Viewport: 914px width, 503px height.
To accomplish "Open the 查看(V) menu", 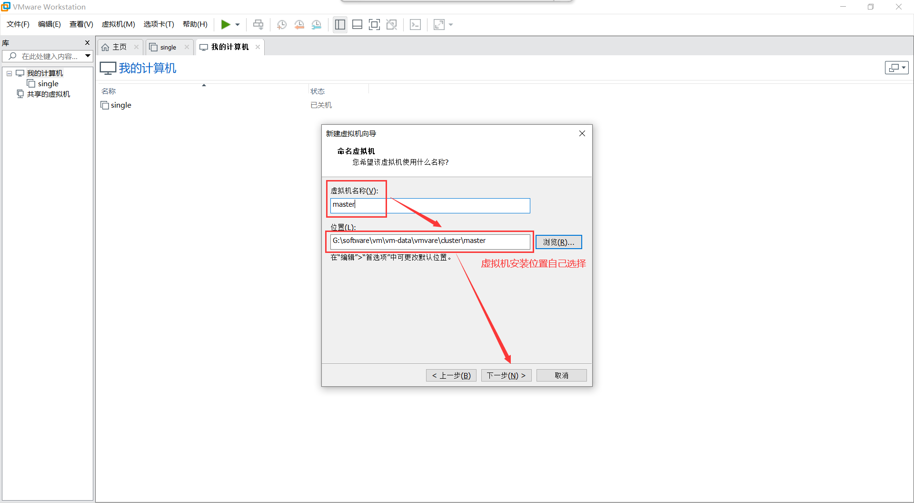I will pos(81,24).
